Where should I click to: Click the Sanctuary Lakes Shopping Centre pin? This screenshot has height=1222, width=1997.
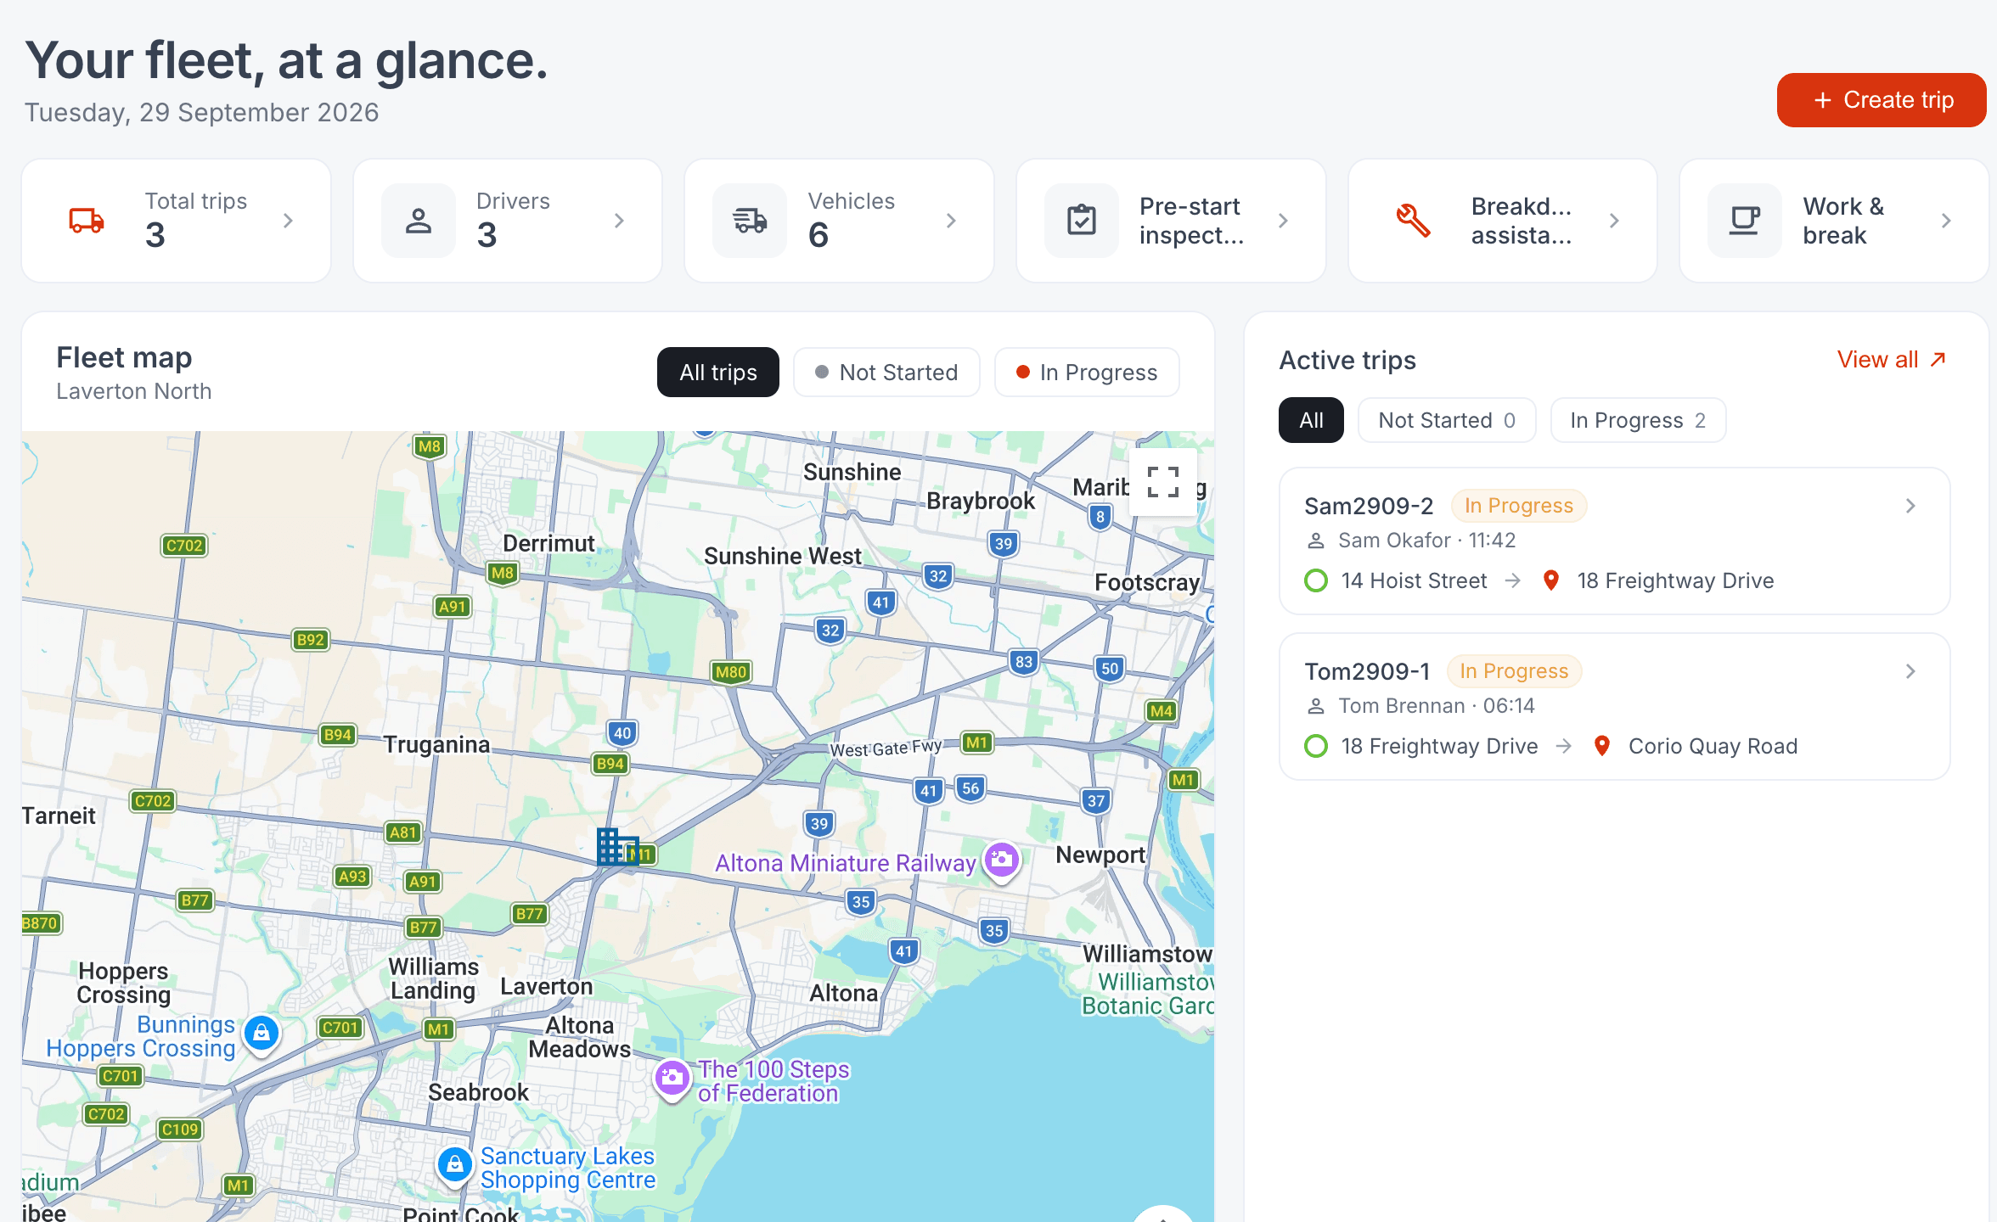pyautogui.click(x=454, y=1164)
